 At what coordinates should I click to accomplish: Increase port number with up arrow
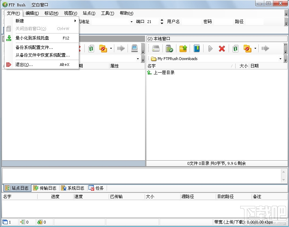162,20
